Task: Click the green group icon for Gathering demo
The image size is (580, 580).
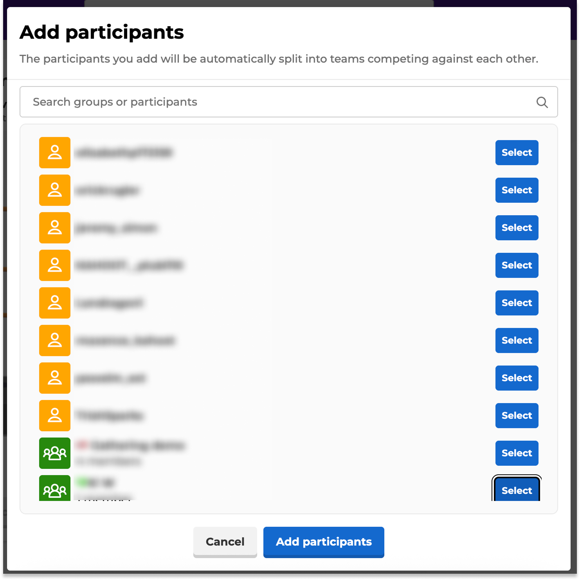Action: (x=54, y=453)
